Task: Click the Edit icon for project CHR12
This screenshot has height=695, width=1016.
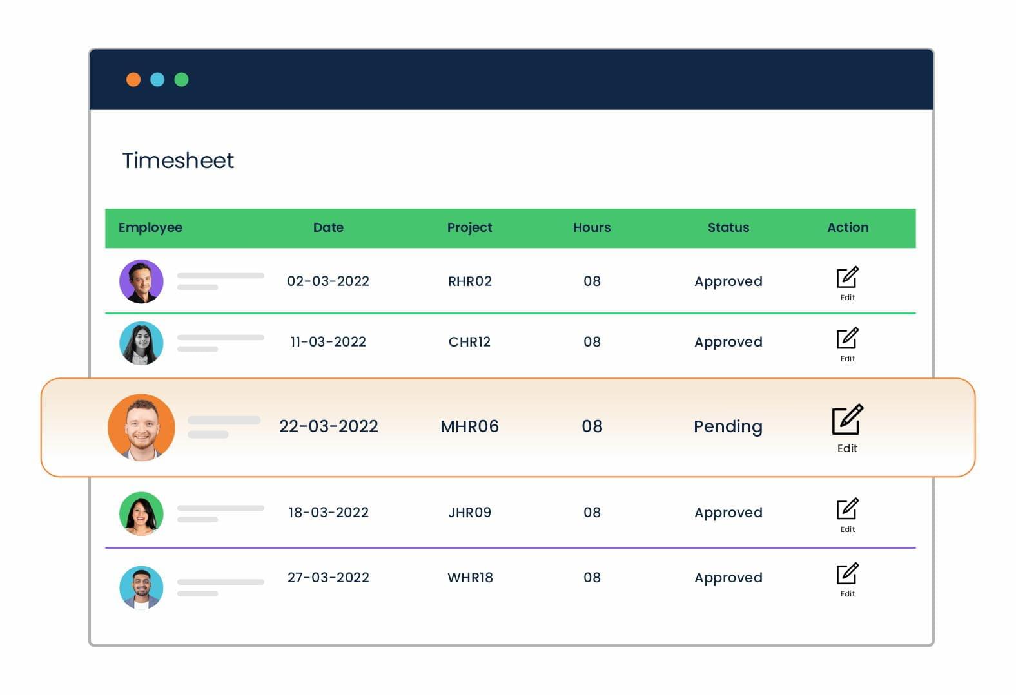Action: 847,339
